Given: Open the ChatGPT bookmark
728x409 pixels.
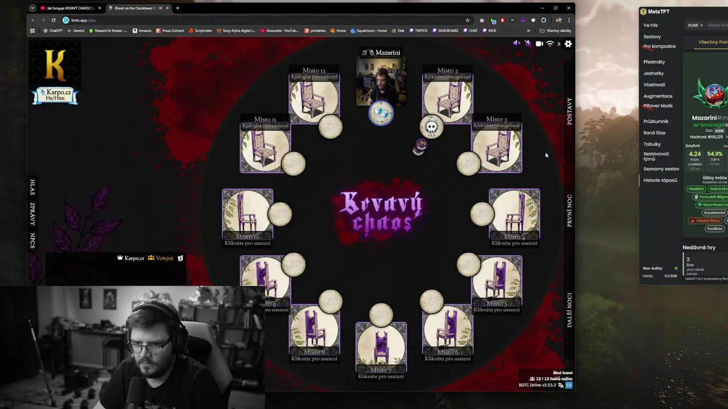Looking at the screenshot, I should click(x=53, y=31).
